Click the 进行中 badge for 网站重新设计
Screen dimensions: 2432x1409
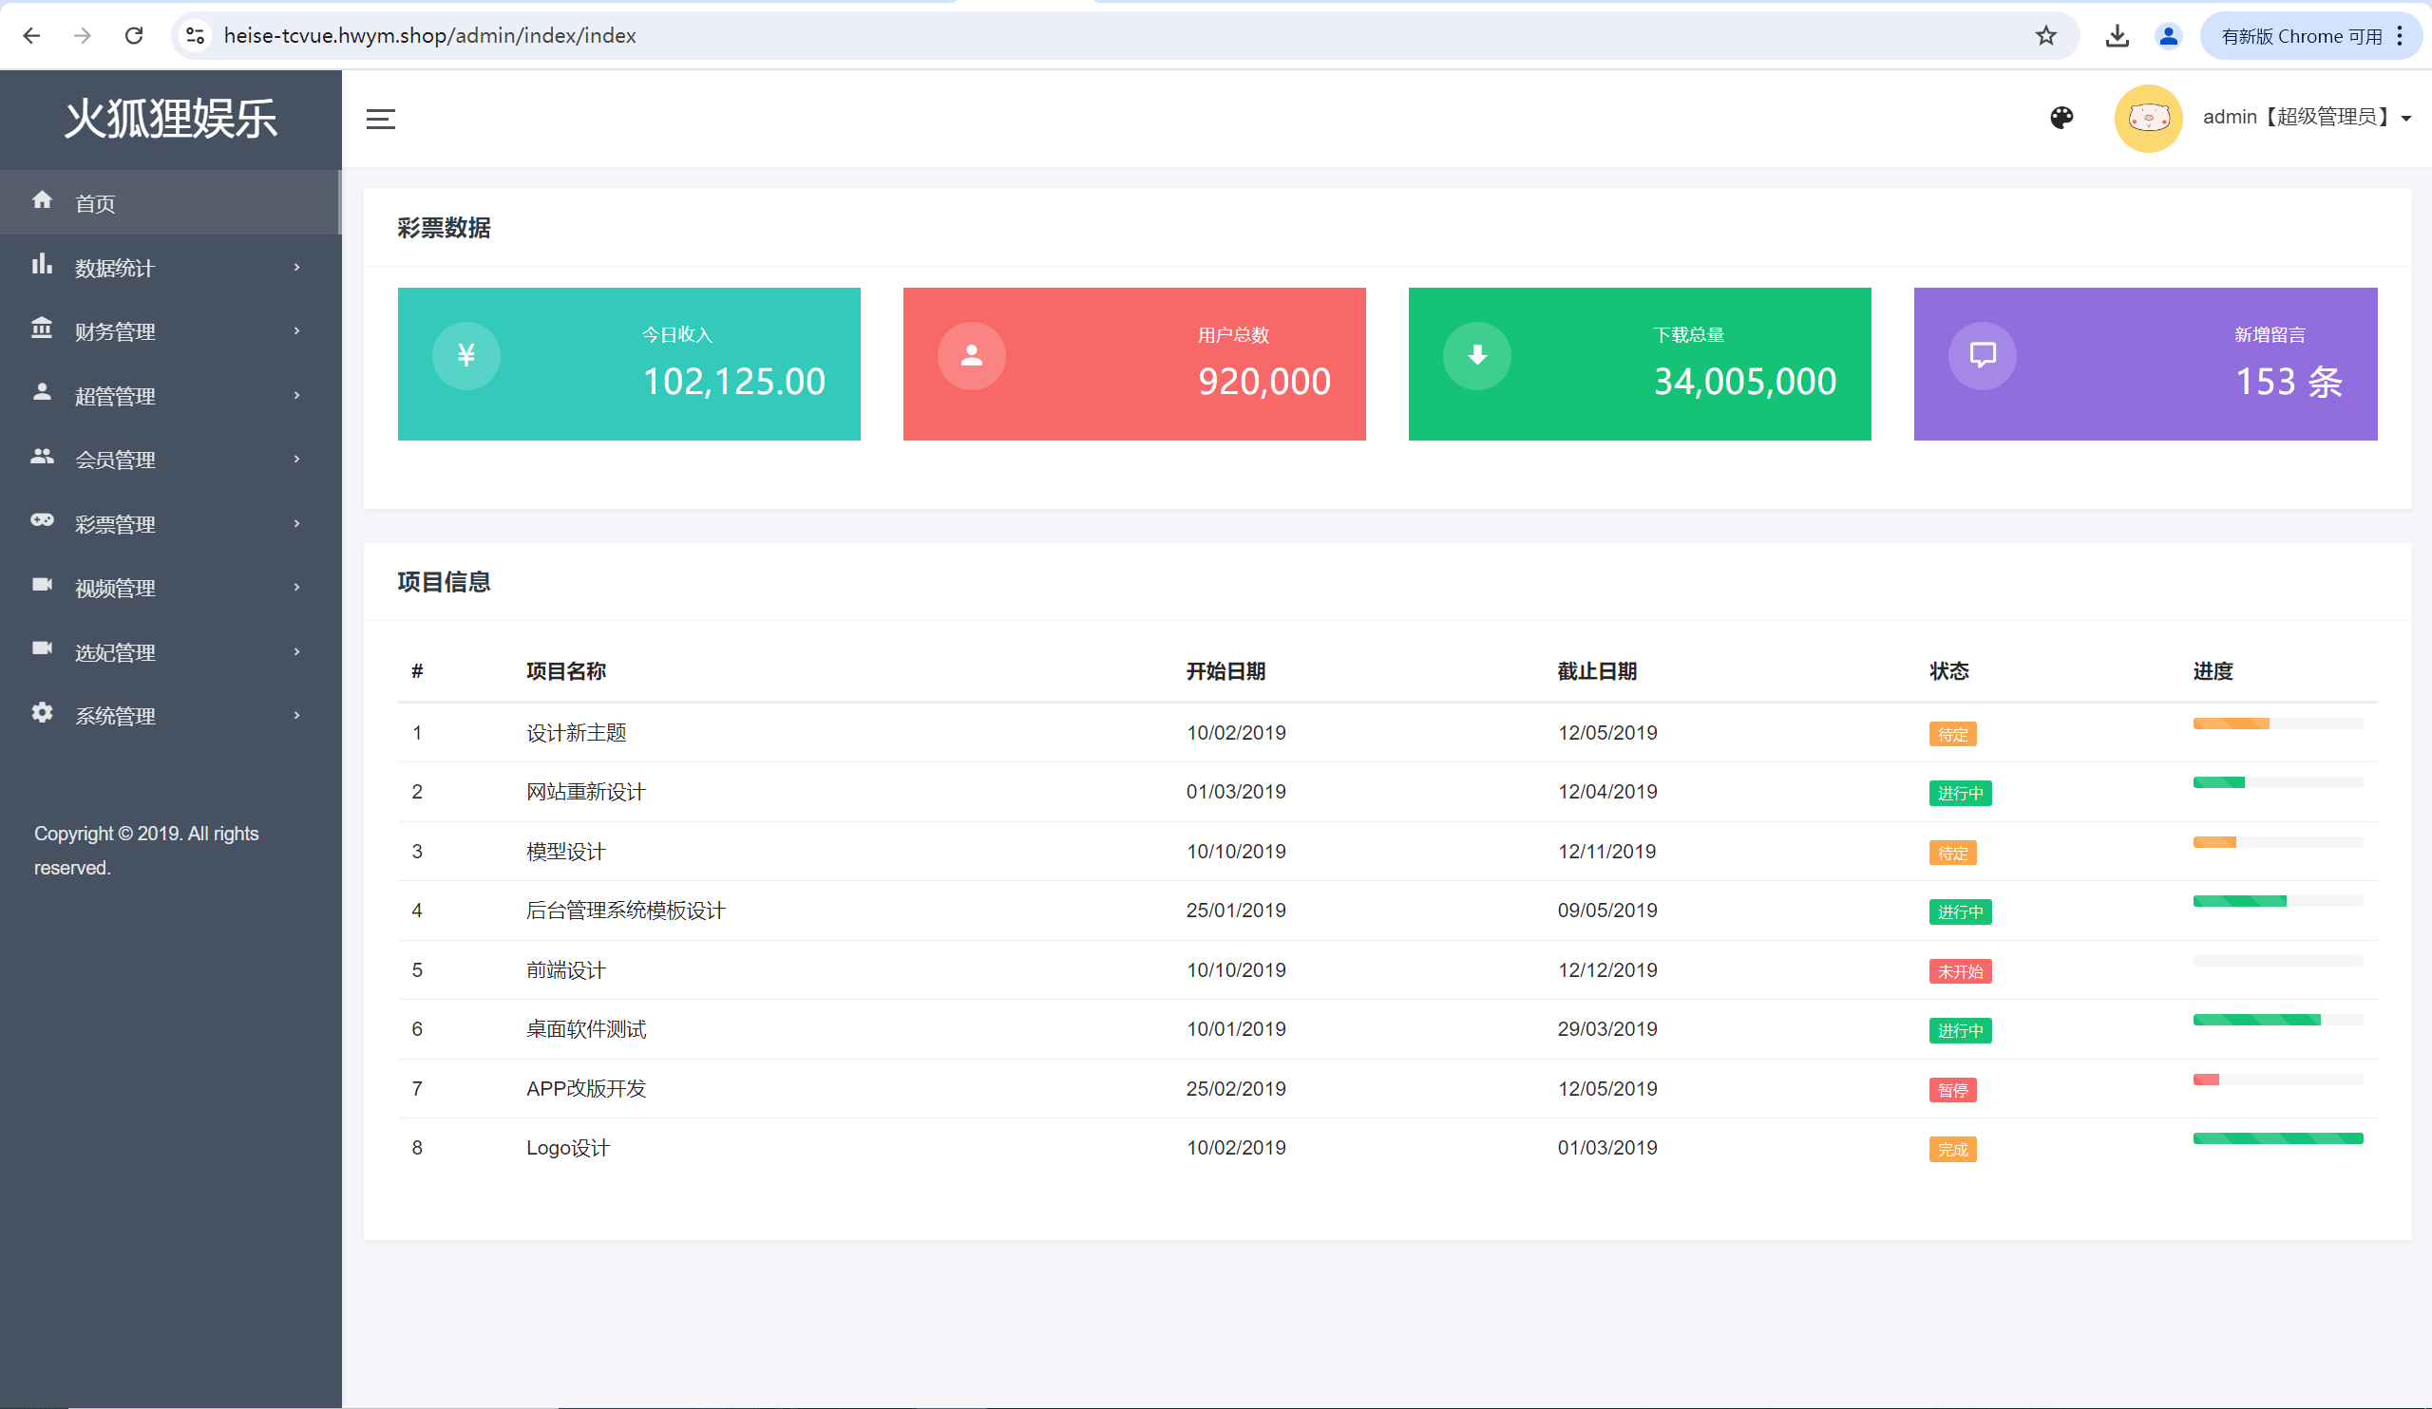pos(1959,794)
